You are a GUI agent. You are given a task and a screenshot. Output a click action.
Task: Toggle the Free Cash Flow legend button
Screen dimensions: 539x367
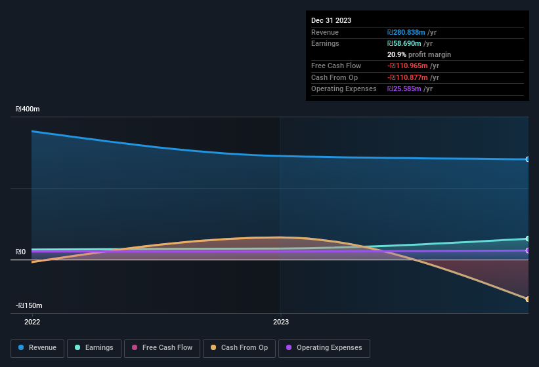pos(162,348)
